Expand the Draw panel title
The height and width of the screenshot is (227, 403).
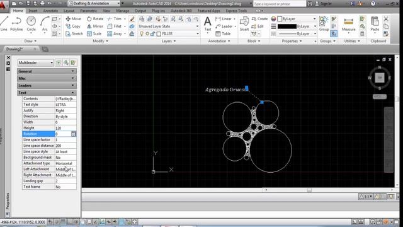(30, 41)
